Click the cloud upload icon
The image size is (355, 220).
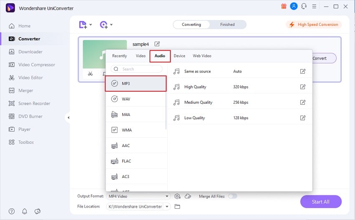pos(188,196)
